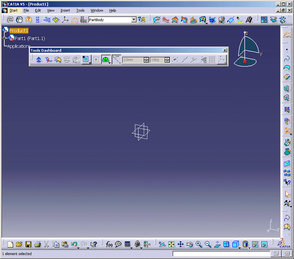This screenshot has width=294, height=259.
Task: Toggle the plus box in Tools Dashboard
Action: coord(96,60)
